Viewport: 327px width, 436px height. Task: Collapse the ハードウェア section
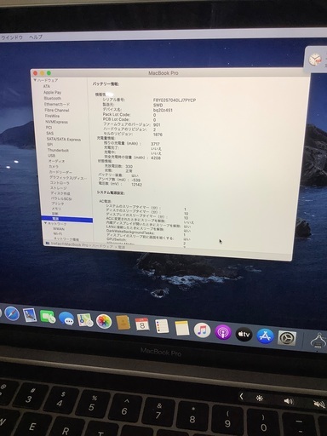(x=35, y=80)
